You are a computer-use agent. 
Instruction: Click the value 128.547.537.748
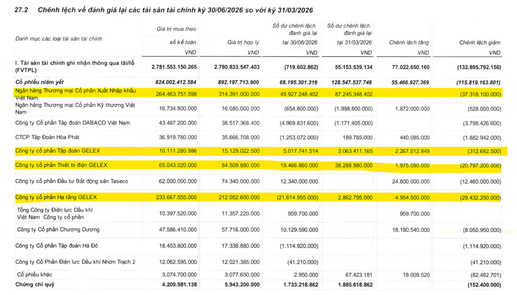[x=352, y=82]
